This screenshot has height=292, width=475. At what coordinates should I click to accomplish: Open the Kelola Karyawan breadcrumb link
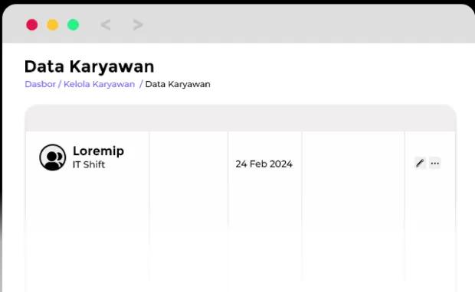(x=99, y=84)
